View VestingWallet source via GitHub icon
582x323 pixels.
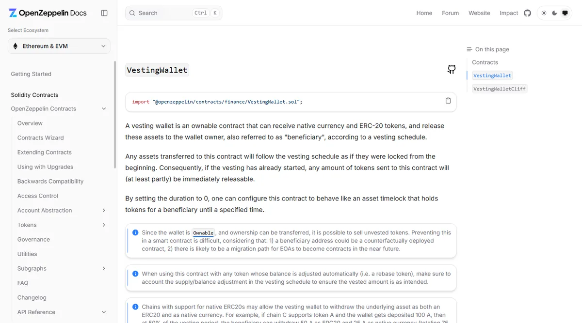pyautogui.click(x=452, y=70)
